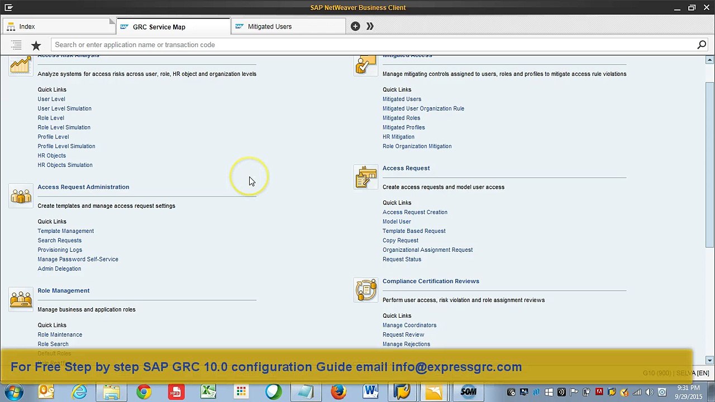Screen dimensions: 715x402
Task: Open Role Level Simulation link
Action: point(64,127)
